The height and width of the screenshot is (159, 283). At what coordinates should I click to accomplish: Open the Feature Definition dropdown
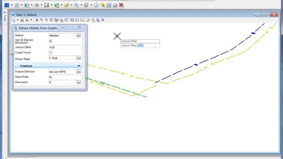pos(79,72)
